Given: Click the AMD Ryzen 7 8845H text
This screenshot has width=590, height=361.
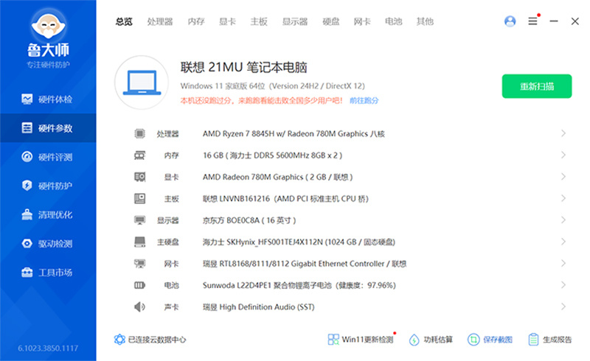Looking at the screenshot, I should click(x=294, y=133).
